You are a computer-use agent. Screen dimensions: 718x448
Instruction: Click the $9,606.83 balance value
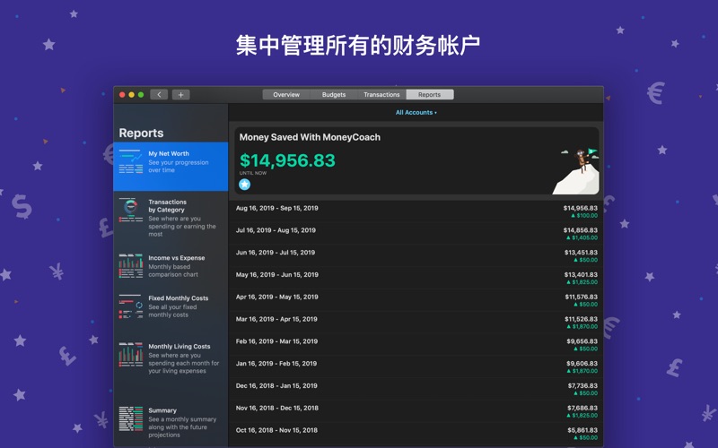(582, 364)
